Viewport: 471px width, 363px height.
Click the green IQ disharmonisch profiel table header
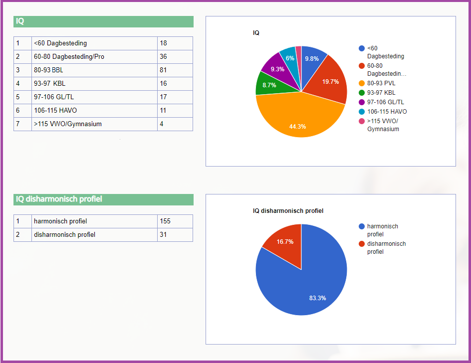(x=103, y=199)
